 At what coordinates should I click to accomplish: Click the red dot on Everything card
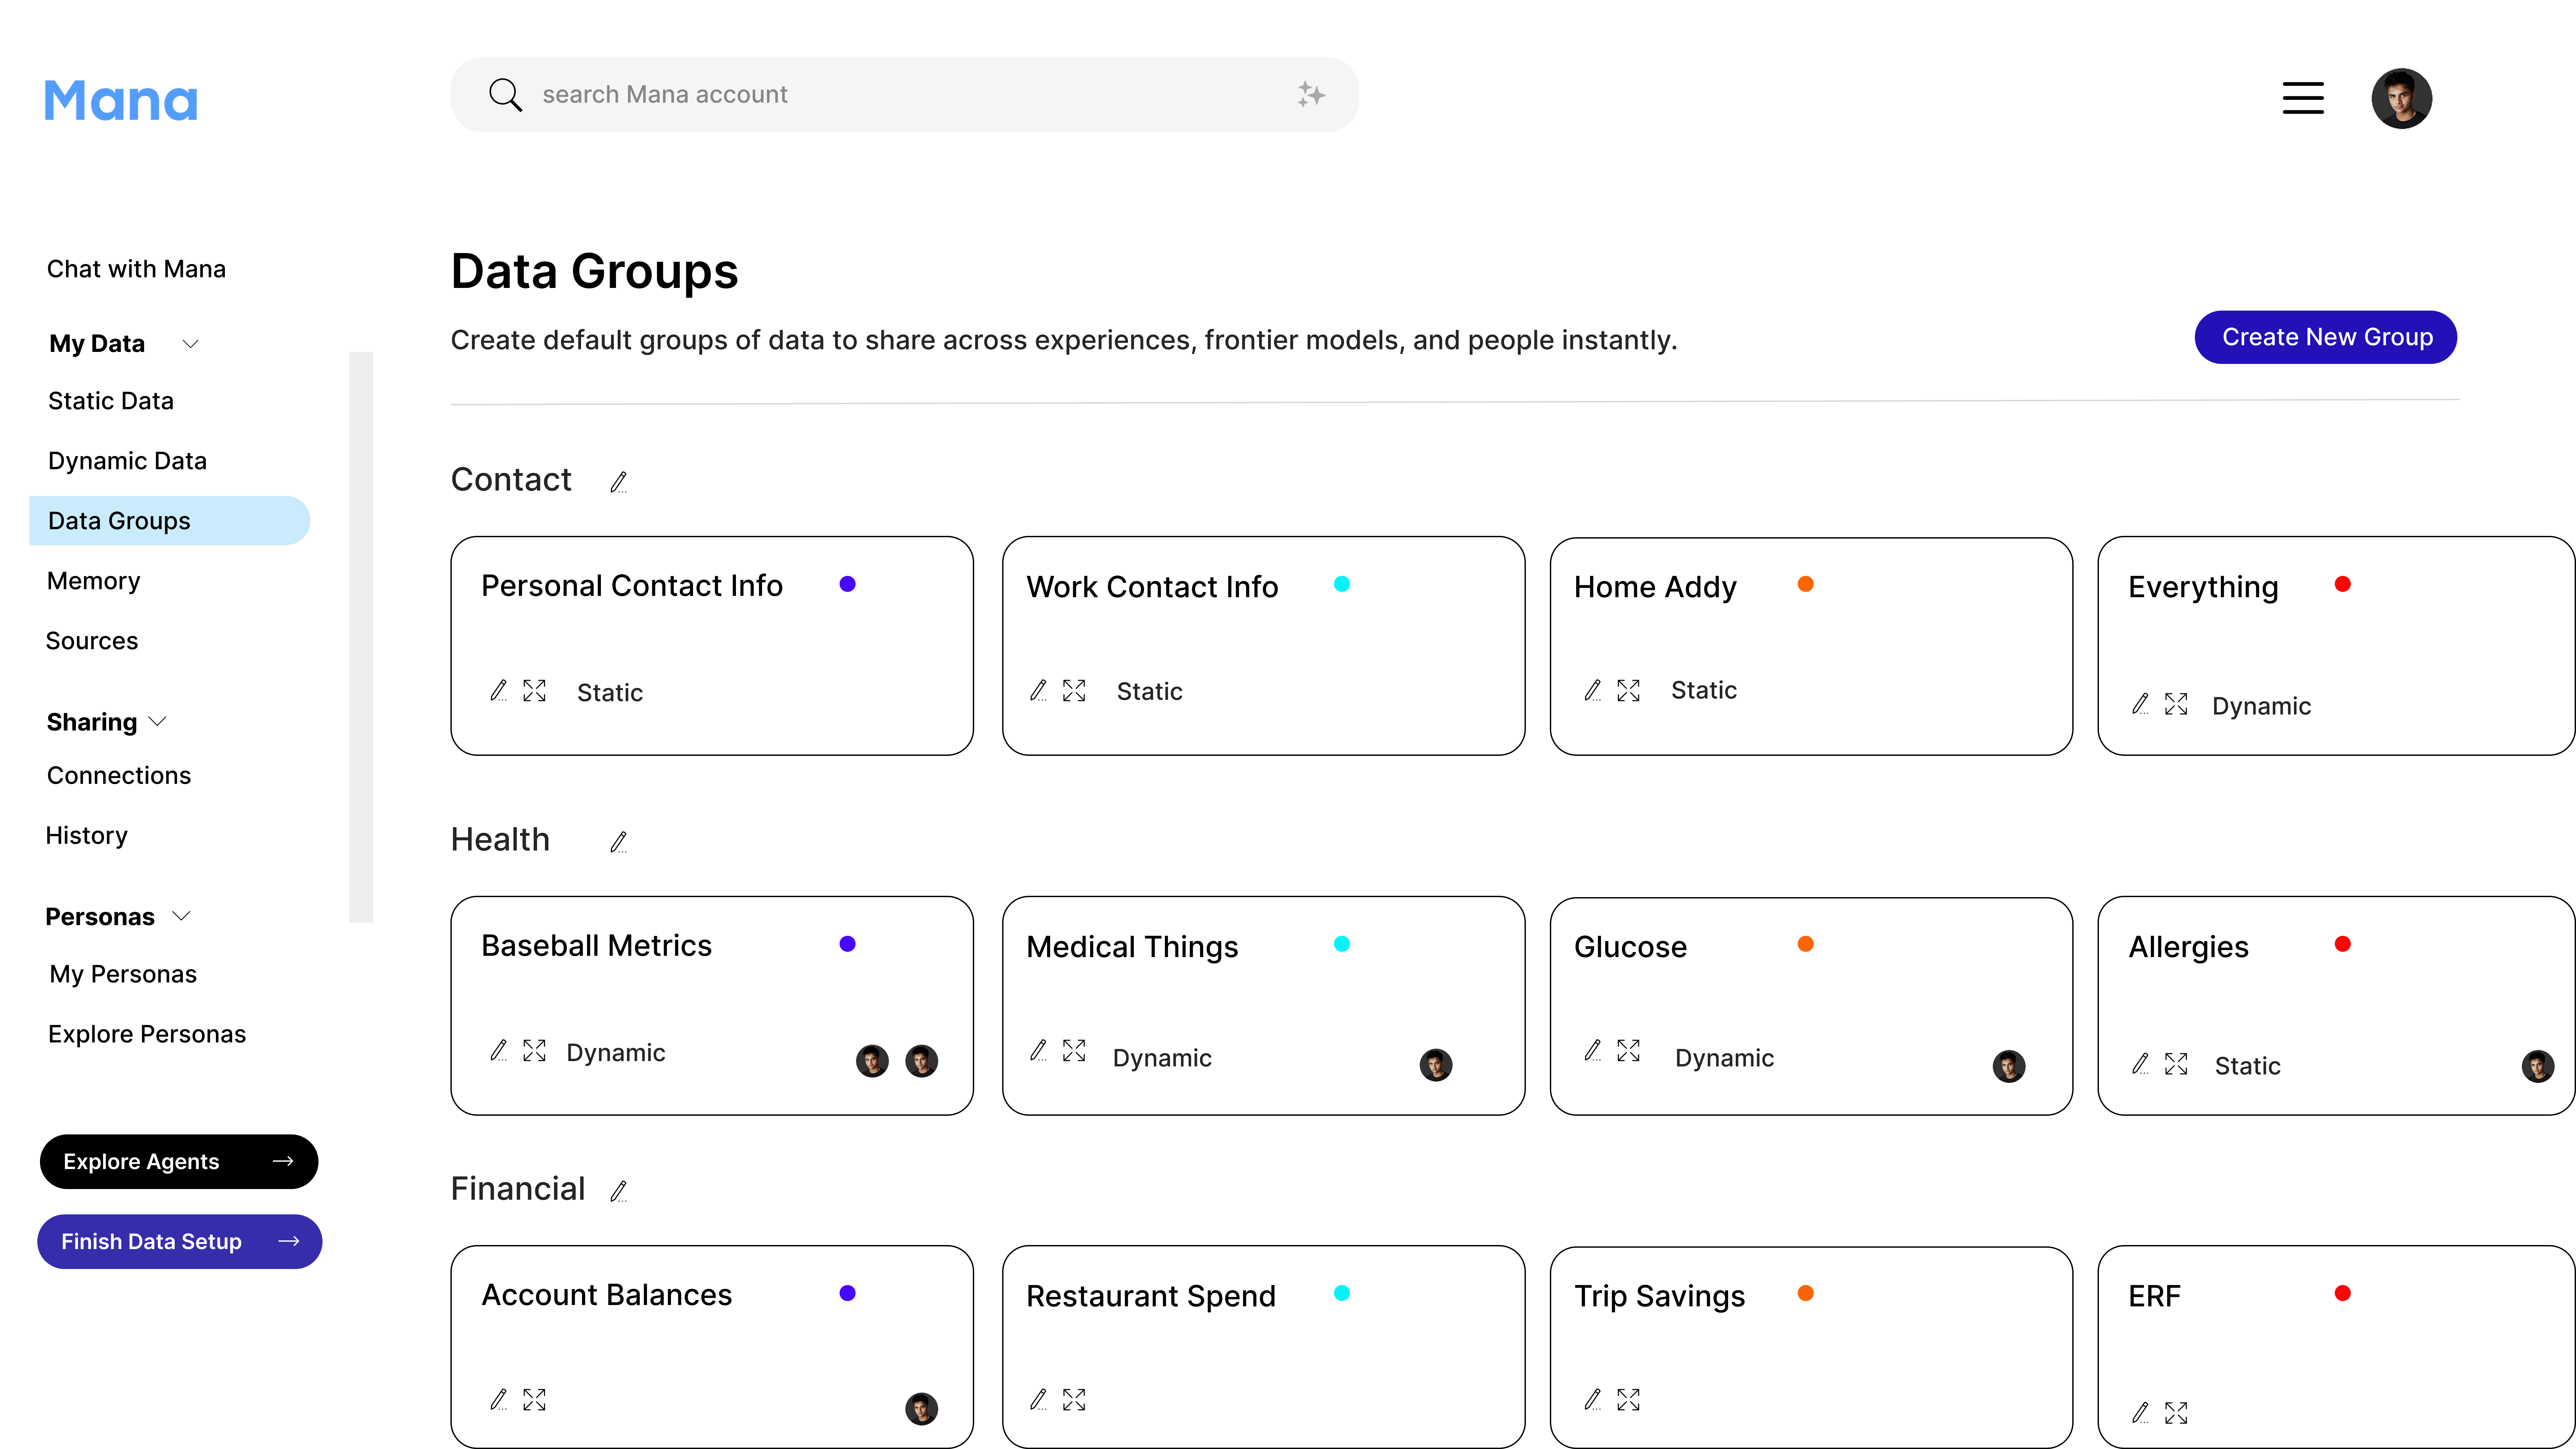(2343, 584)
